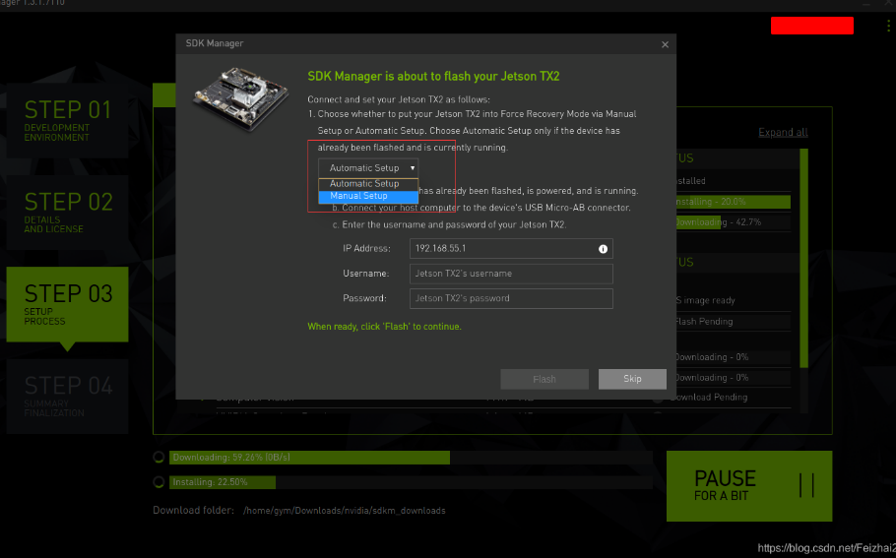
Task: Go to Step 04 Summary Finalization
Action: [x=67, y=397]
